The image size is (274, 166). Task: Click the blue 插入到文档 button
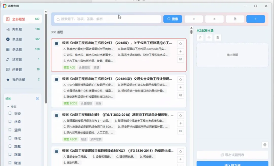[x=232, y=164]
